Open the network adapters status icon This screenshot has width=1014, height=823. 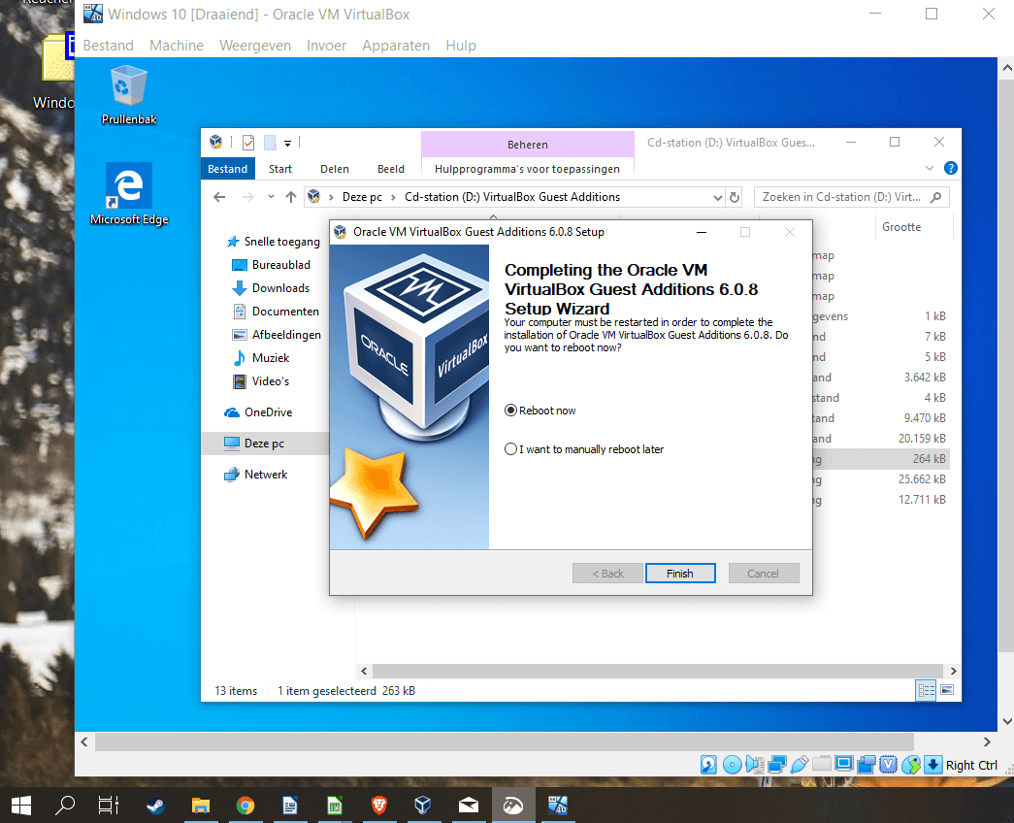coord(777,765)
